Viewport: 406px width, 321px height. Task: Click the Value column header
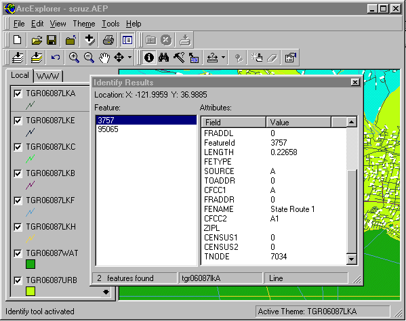(298, 122)
